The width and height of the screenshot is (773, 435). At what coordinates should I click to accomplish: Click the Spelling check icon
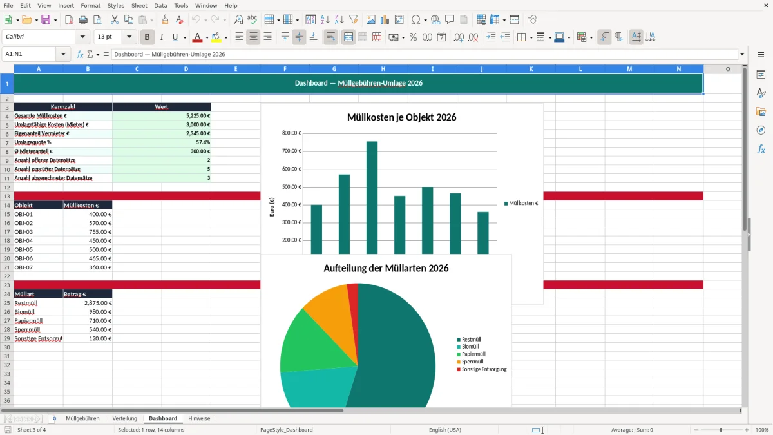253,20
